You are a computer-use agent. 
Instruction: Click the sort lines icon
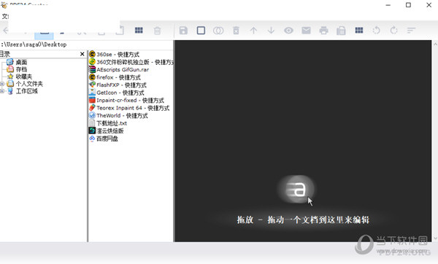coord(411,31)
